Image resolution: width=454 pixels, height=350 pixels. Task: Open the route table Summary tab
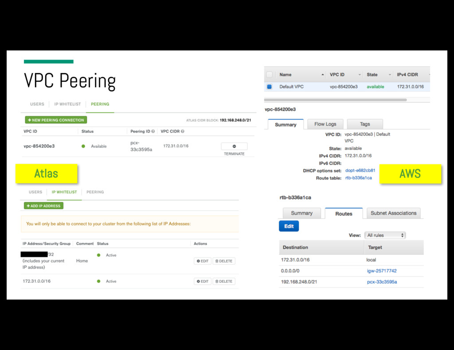(x=301, y=213)
